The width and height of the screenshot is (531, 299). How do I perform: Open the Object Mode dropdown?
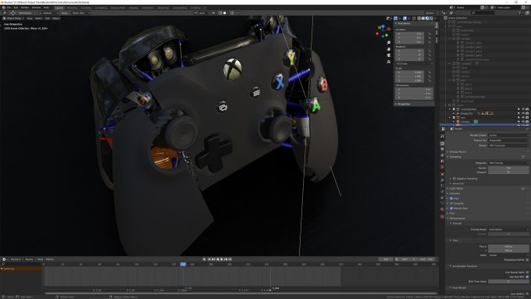(14, 18)
